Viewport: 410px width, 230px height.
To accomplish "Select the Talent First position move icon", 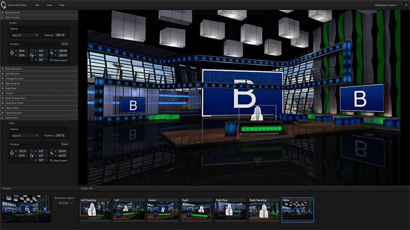I will point(12,154).
